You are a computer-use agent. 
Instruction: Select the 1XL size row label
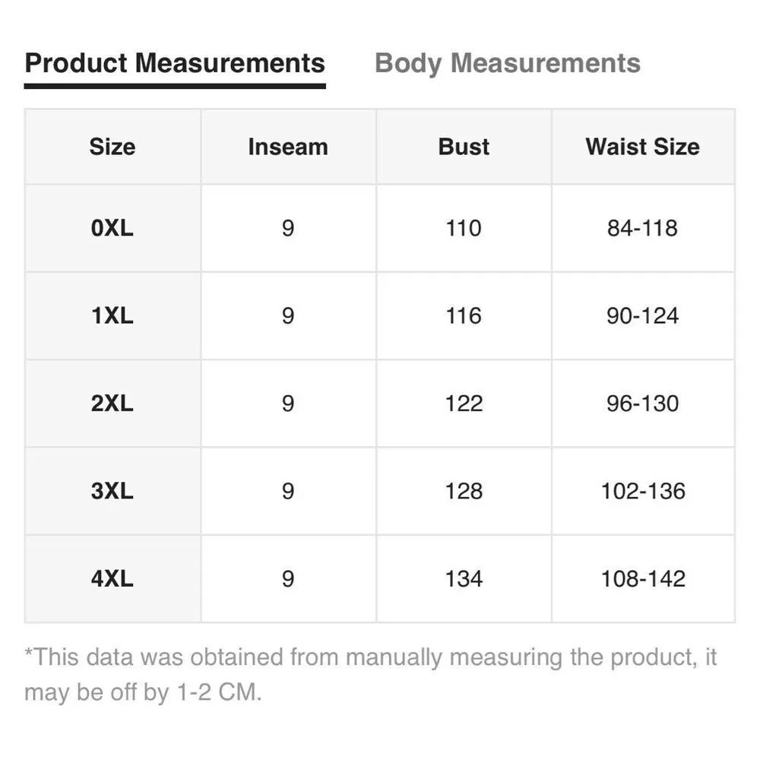112,315
